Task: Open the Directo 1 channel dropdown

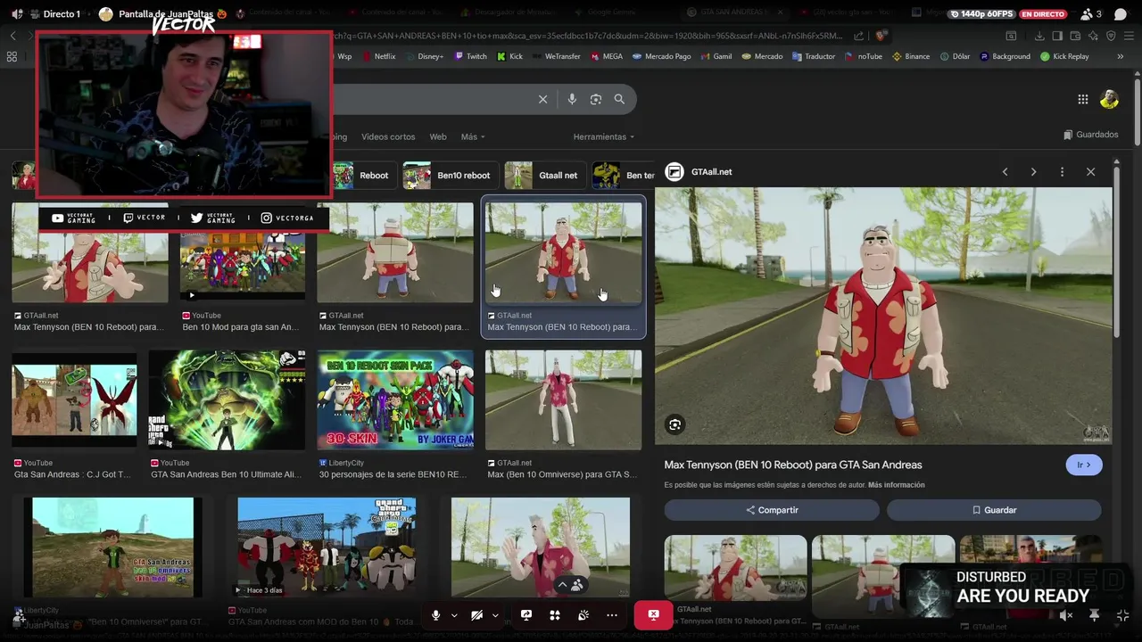Action: pos(61,14)
